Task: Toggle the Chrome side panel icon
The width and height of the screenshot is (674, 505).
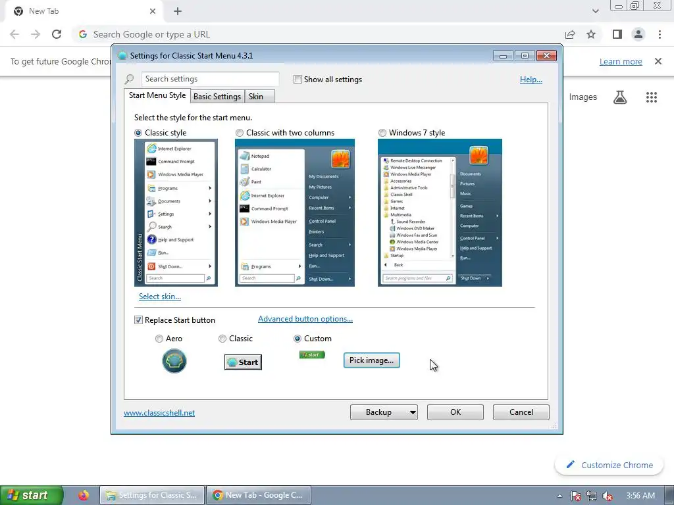Action: pyautogui.click(x=617, y=34)
